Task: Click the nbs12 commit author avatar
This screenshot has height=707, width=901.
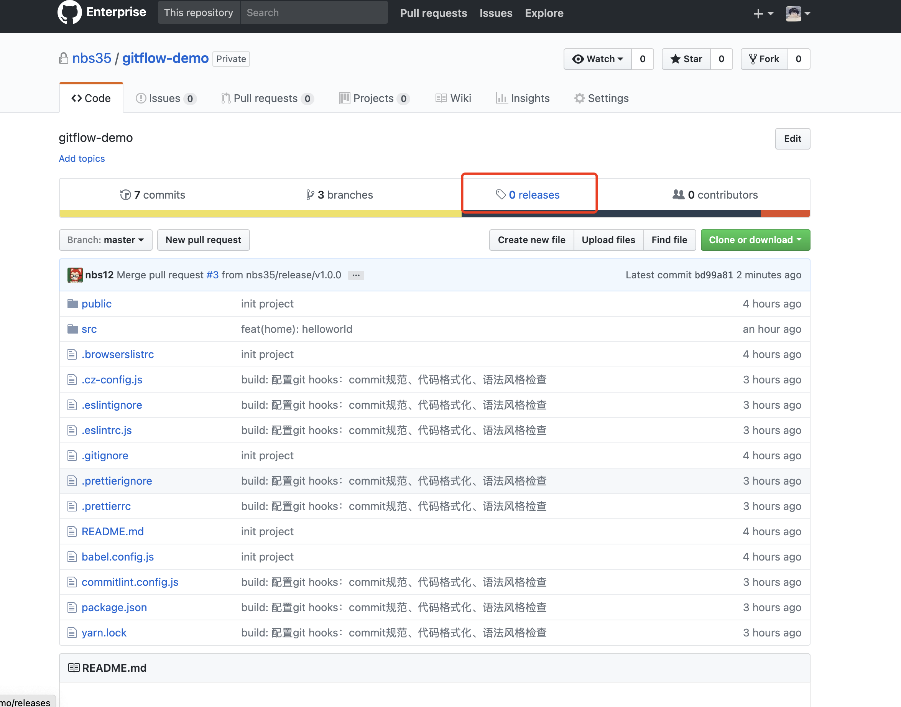Action: [x=75, y=275]
